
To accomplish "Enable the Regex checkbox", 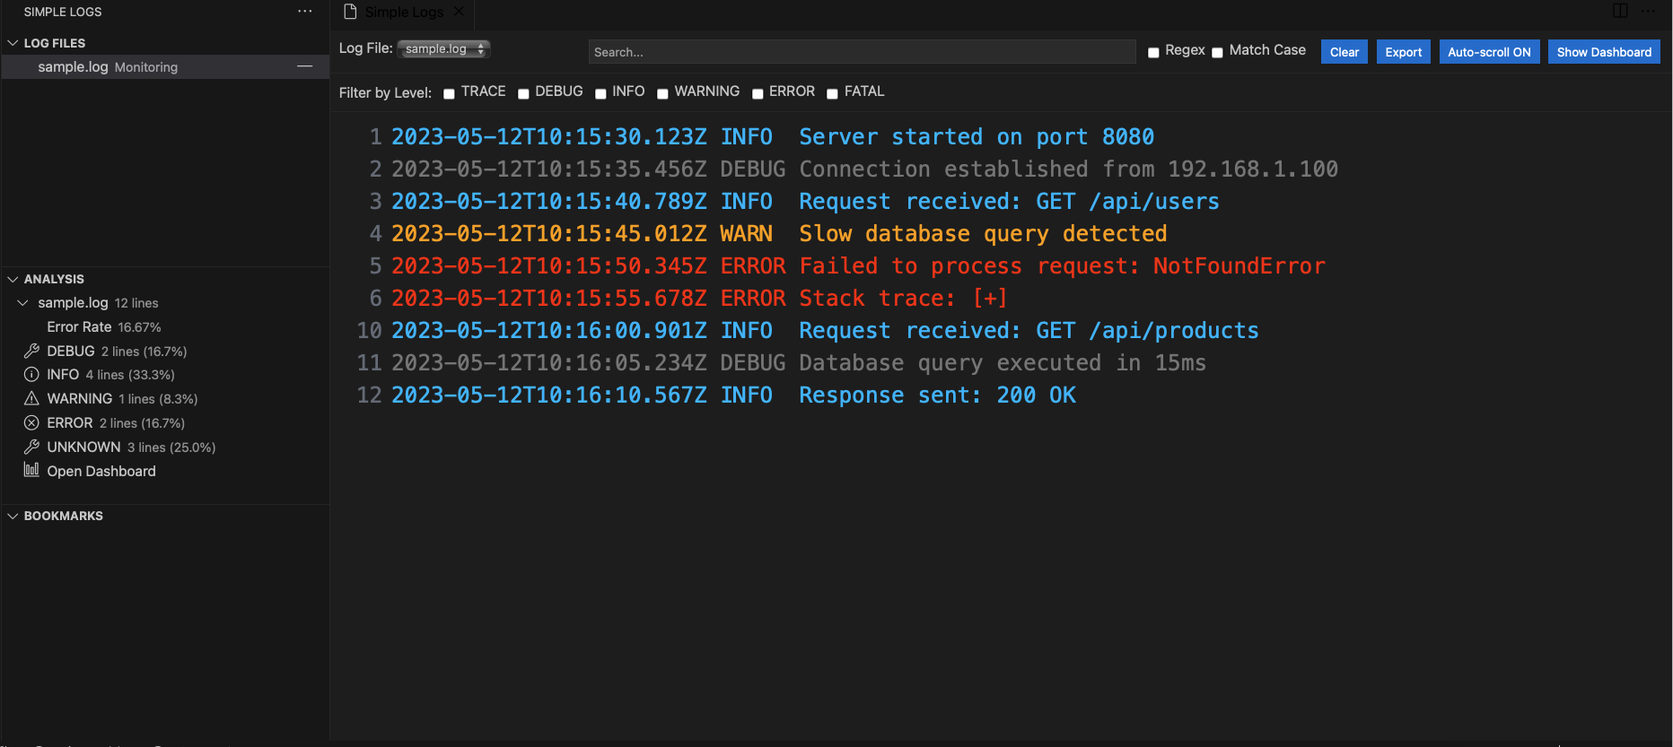I will pos(1153,52).
